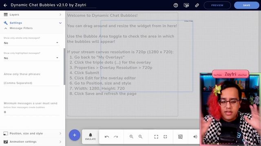Click the back arrow icon
261x146 pixels.
tap(5, 5)
